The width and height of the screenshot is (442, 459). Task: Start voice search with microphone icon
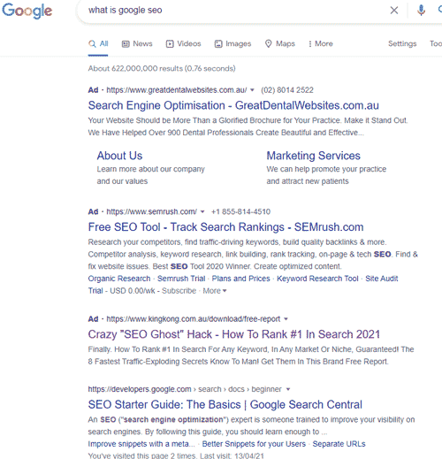click(421, 11)
